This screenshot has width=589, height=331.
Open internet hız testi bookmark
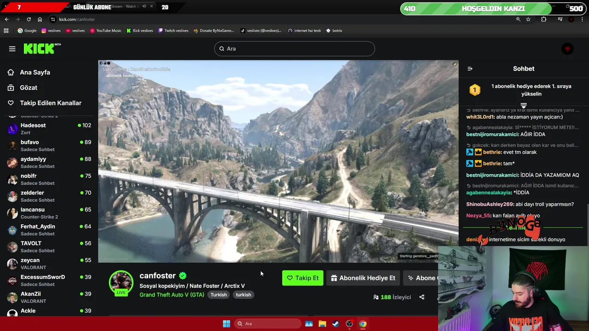pos(304,31)
